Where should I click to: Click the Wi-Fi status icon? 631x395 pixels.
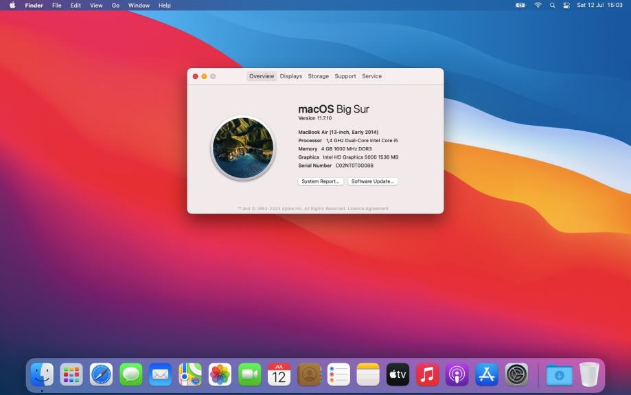[x=538, y=5]
